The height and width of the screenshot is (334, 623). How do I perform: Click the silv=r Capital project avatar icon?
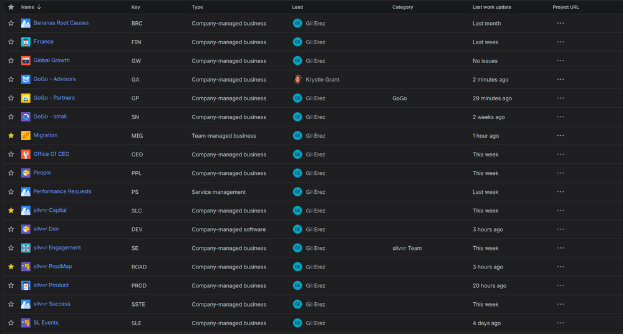coord(26,210)
